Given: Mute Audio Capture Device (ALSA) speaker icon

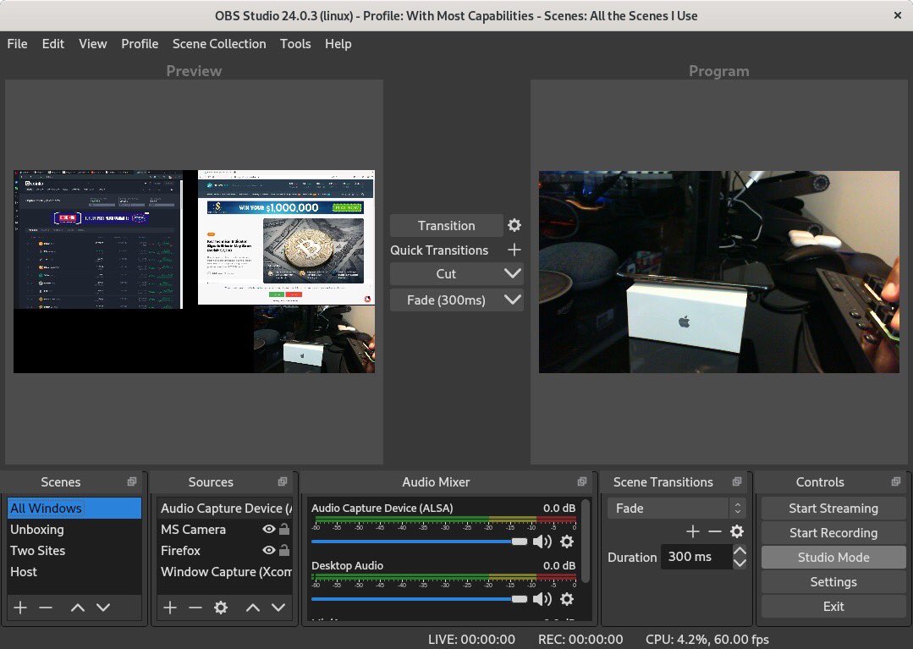Looking at the screenshot, I should point(542,542).
